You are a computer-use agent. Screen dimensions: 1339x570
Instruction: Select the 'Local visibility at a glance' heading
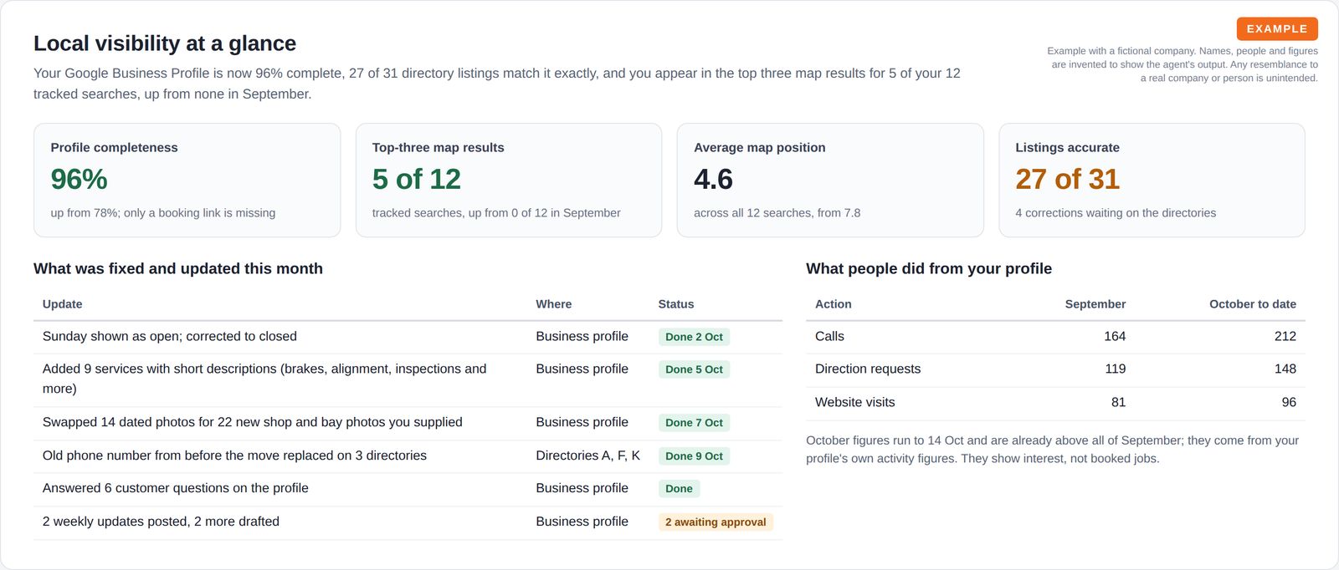point(165,43)
